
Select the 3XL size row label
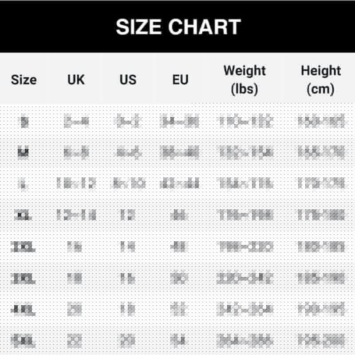pyautogui.click(x=24, y=278)
